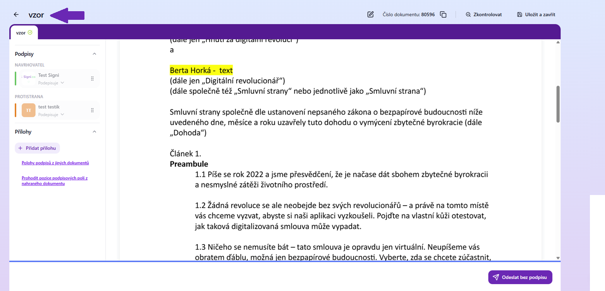The image size is (605, 291).
Task: Click Odeslat bez podpisu button
Action: pos(520,277)
